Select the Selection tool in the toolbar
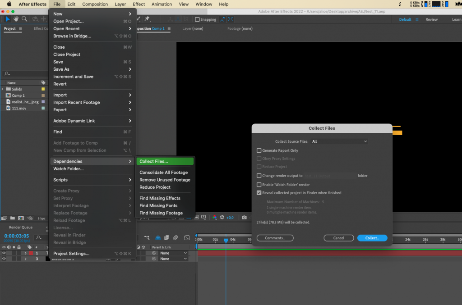Screen dimensions: 462x305 click(7, 19)
